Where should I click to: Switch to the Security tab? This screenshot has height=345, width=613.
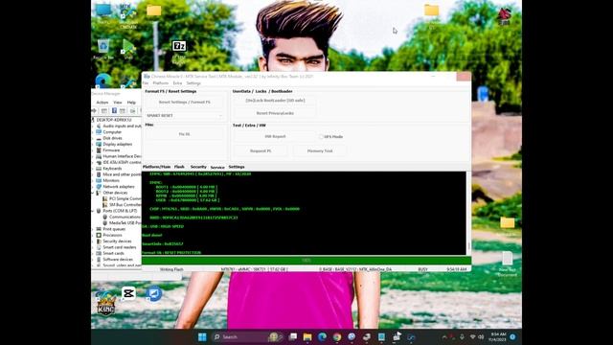tap(198, 167)
